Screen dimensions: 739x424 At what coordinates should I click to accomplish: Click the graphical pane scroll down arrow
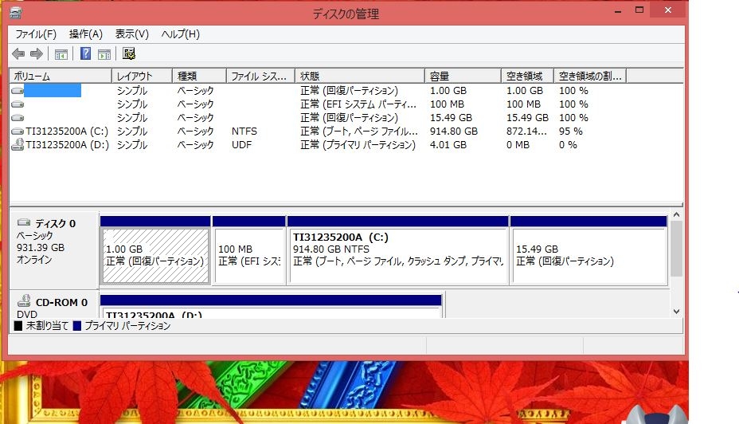point(677,312)
